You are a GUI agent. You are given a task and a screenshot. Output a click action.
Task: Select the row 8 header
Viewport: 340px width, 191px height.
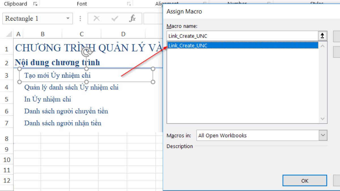[x=7, y=139]
